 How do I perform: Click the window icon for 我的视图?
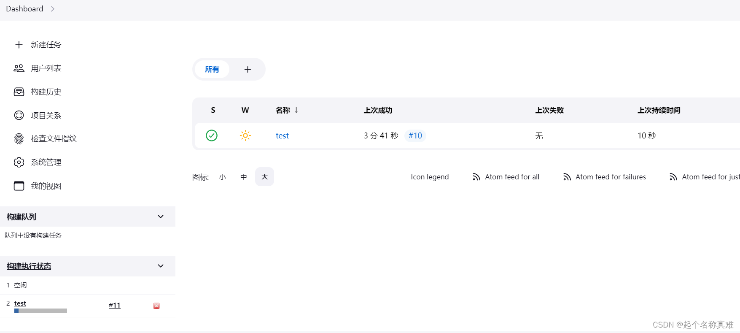19,186
